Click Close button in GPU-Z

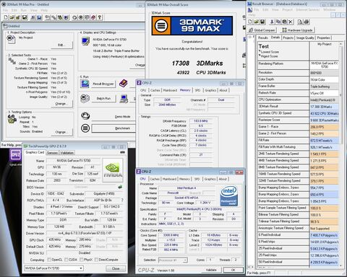pos(116,268)
